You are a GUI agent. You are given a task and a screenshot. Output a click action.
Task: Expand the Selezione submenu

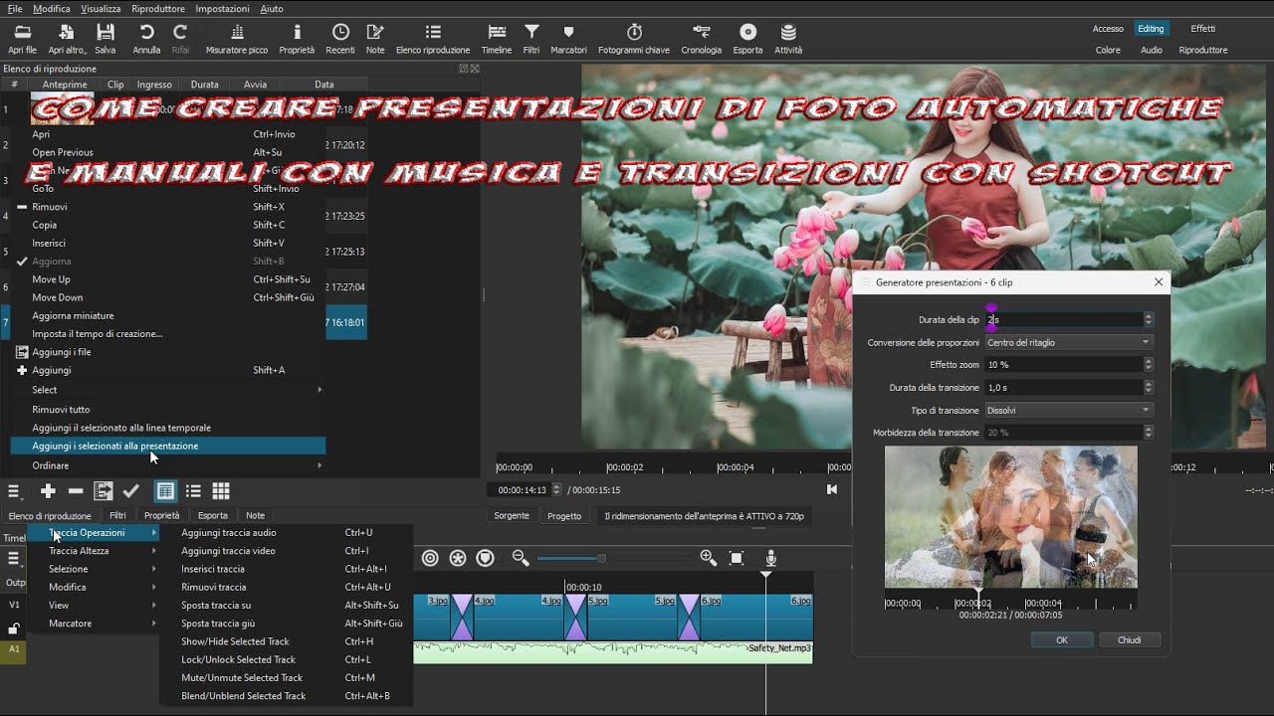point(95,569)
